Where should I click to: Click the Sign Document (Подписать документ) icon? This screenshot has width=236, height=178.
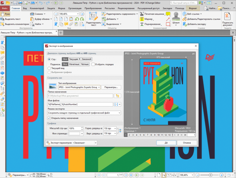pyautogui.click(x=227, y=19)
